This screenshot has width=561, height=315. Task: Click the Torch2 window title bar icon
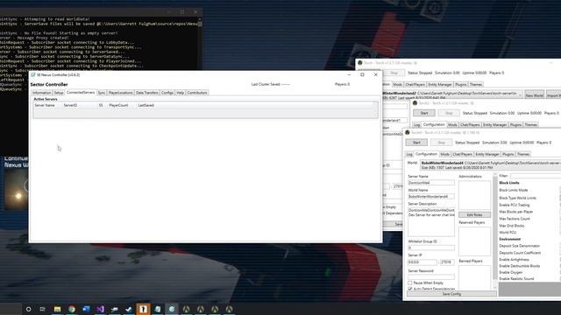(415, 103)
